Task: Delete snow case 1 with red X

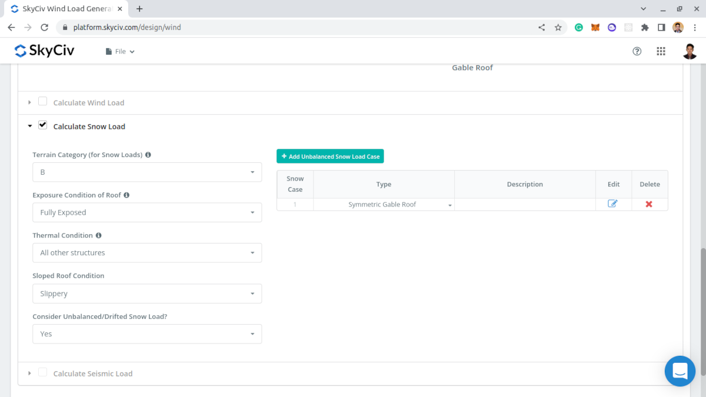Action: [649, 204]
